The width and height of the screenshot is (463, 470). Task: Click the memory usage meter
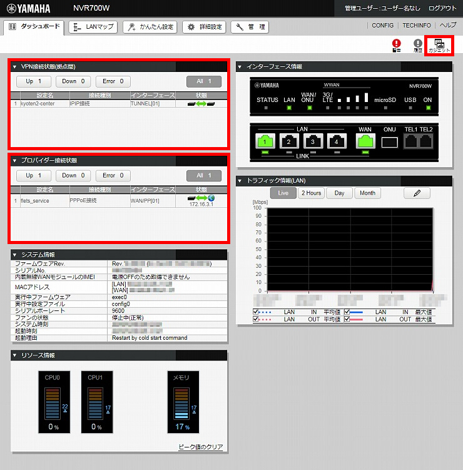click(183, 402)
